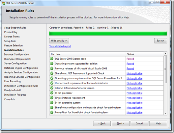This screenshot has height=133, width=174.
Task: Open Not applicable link for 64-bit operating system
Action: click(x=134, y=103)
